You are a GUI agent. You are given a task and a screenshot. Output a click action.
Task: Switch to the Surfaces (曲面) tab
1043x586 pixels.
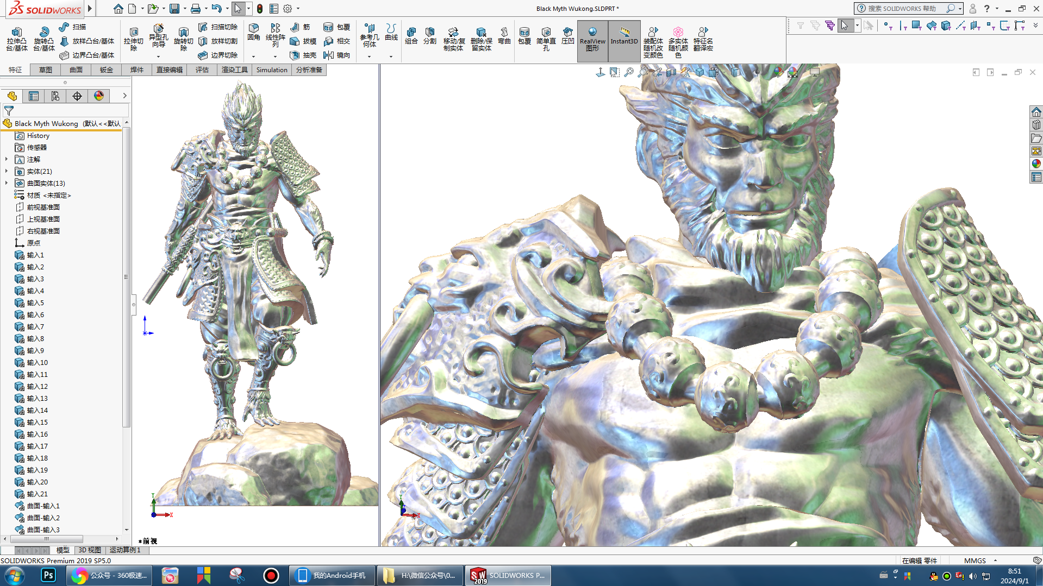click(x=76, y=70)
